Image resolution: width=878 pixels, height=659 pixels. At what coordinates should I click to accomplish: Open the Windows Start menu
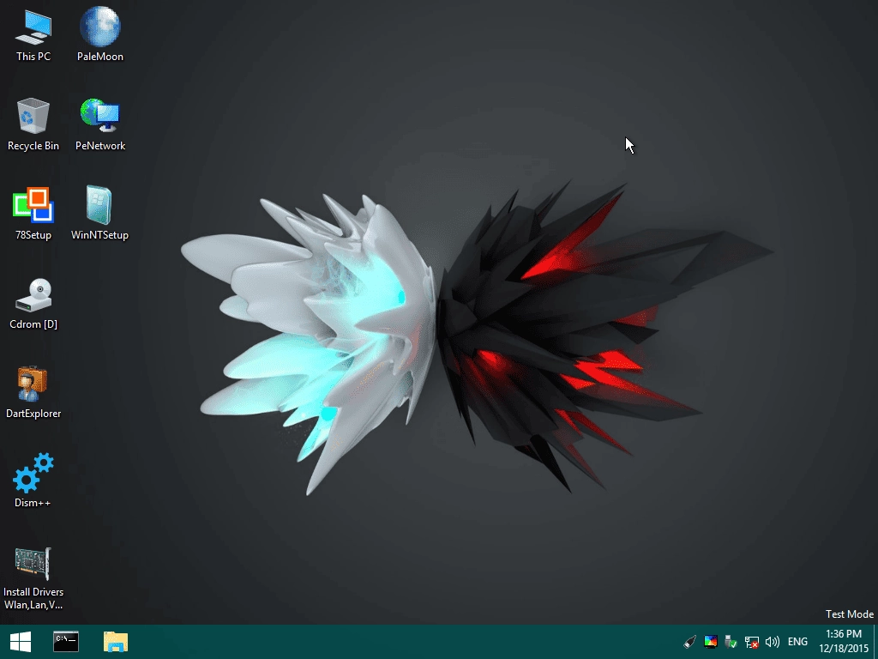tap(21, 642)
